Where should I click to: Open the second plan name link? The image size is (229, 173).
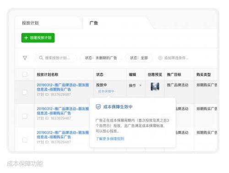[x=63, y=111]
